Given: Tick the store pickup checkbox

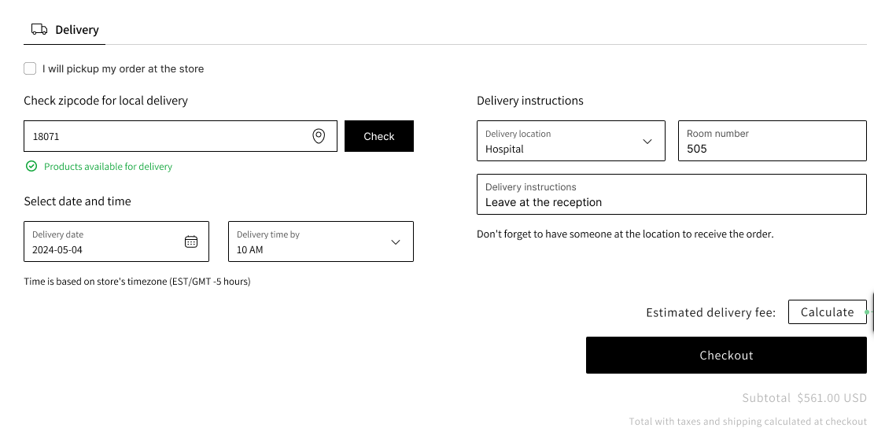Looking at the screenshot, I should (x=30, y=68).
